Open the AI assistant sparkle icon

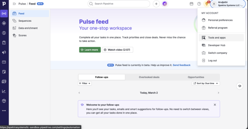pos(165,4)
